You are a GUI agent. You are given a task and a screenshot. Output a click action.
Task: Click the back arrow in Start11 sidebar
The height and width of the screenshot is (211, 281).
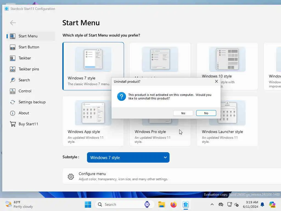(13, 23)
